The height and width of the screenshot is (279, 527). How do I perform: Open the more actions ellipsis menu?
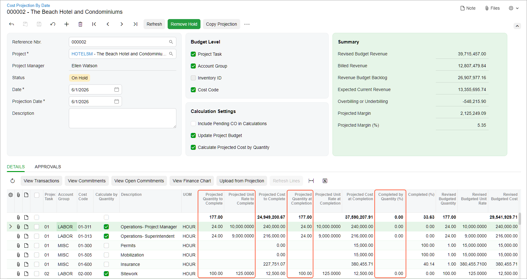[x=247, y=24]
